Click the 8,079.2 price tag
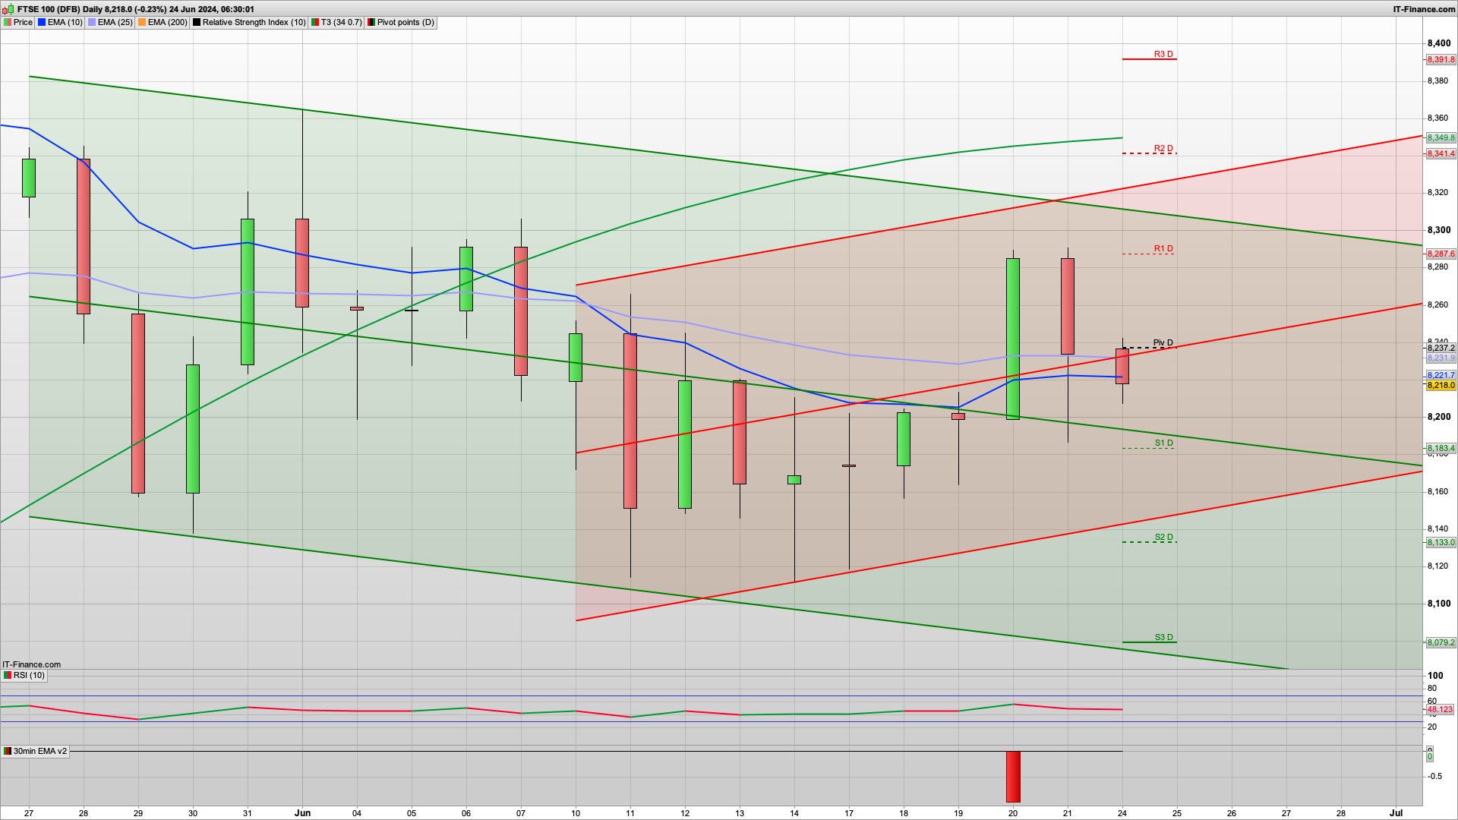1458x820 pixels. pyautogui.click(x=1441, y=642)
